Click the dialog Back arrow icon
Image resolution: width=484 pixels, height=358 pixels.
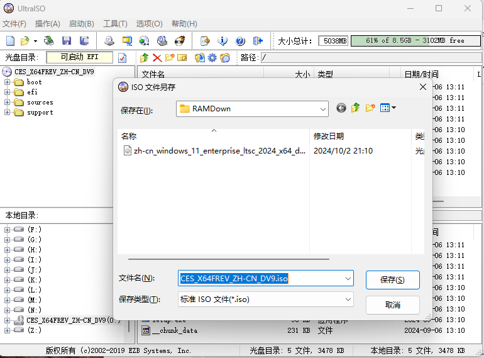tap(341, 108)
